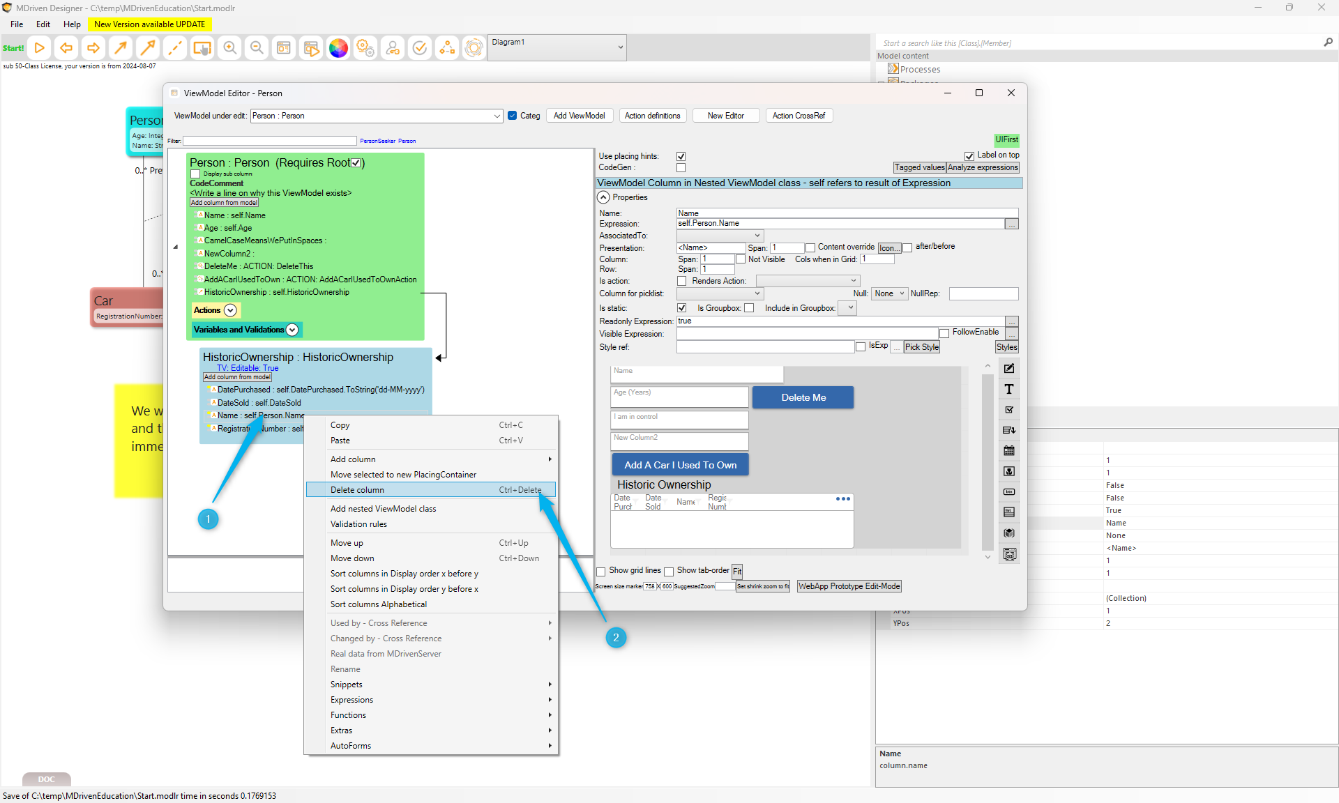This screenshot has width=1339, height=803.
Task: Click the Action definitions button
Action: [652, 116]
